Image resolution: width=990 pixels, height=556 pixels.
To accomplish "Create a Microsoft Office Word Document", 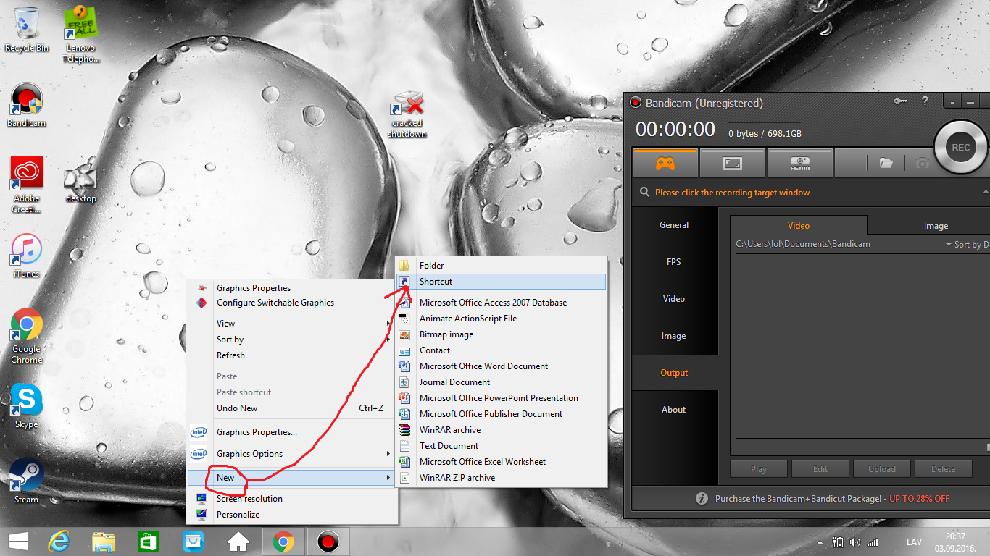I will [x=501, y=366].
